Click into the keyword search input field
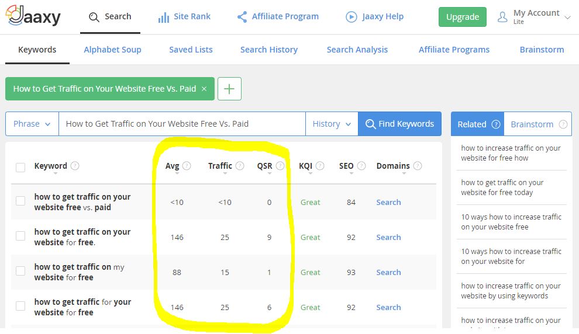Image resolution: width=579 pixels, height=334 pixels. (182, 124)
